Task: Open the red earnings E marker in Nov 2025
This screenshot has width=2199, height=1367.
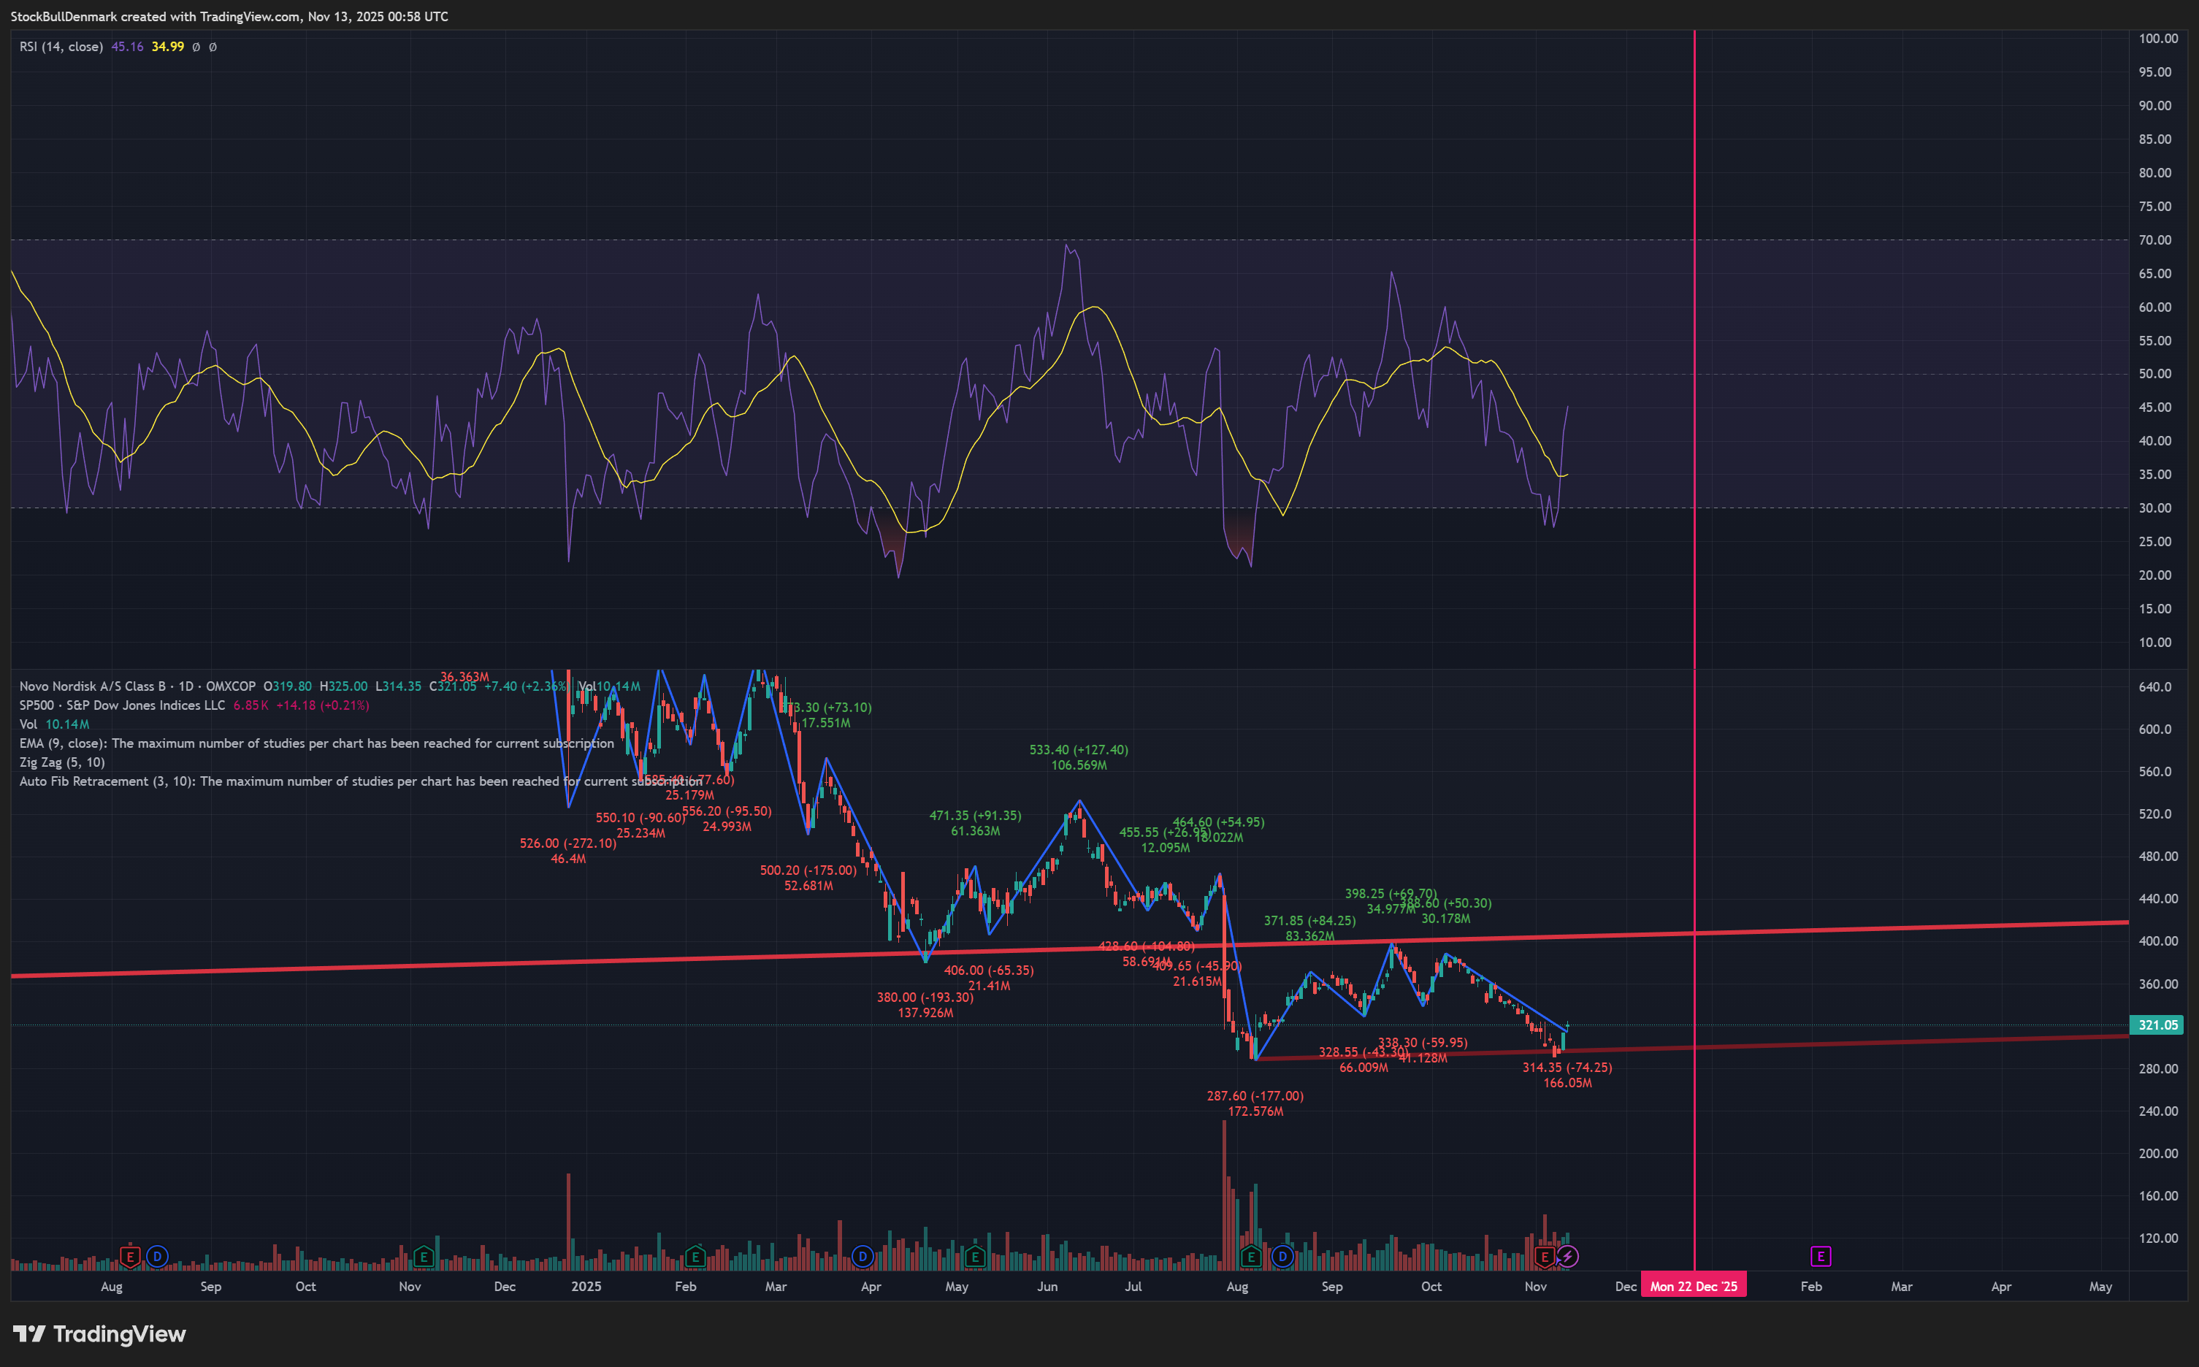Action: [x=1545, y=1256]
